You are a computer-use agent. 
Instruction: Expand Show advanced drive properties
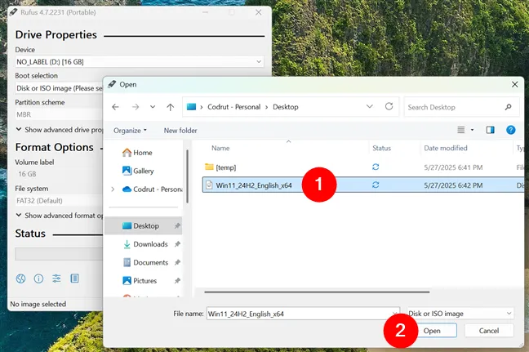coord(60,130)
